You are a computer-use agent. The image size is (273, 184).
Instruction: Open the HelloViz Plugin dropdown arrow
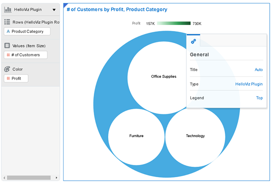coord(54,10)
